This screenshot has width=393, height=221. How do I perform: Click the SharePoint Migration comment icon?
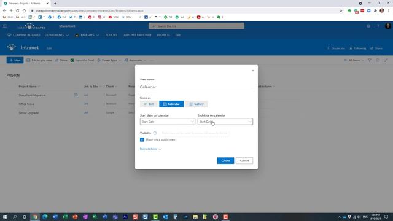click(x=76, y=95)
